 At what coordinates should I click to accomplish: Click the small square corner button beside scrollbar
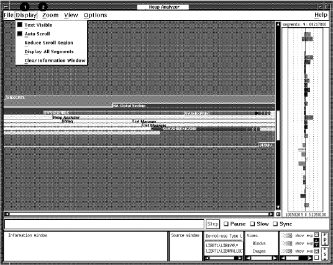click(x=278, y=214)
